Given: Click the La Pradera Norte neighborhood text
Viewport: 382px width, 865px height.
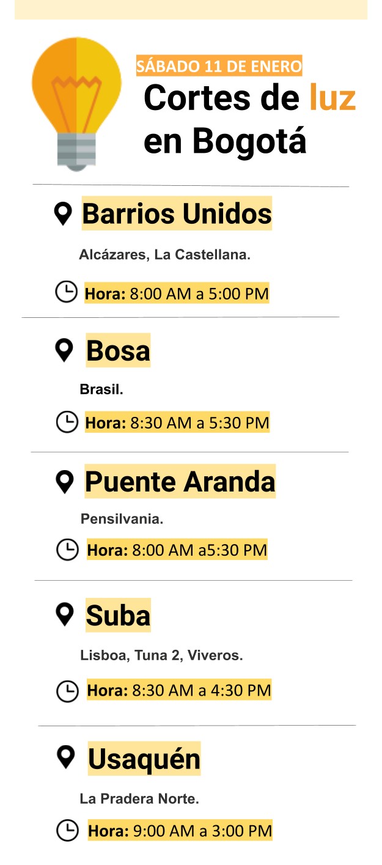Looking at the screenshot, I should pos(139,798).
